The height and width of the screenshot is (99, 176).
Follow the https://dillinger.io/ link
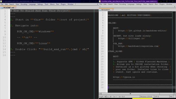(x=131, y=38)
